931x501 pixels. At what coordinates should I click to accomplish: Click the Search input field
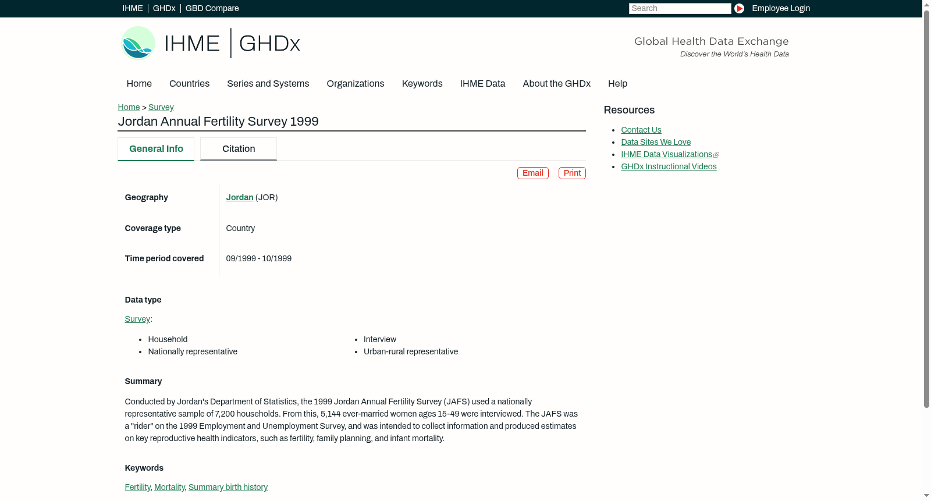[680, 8]
